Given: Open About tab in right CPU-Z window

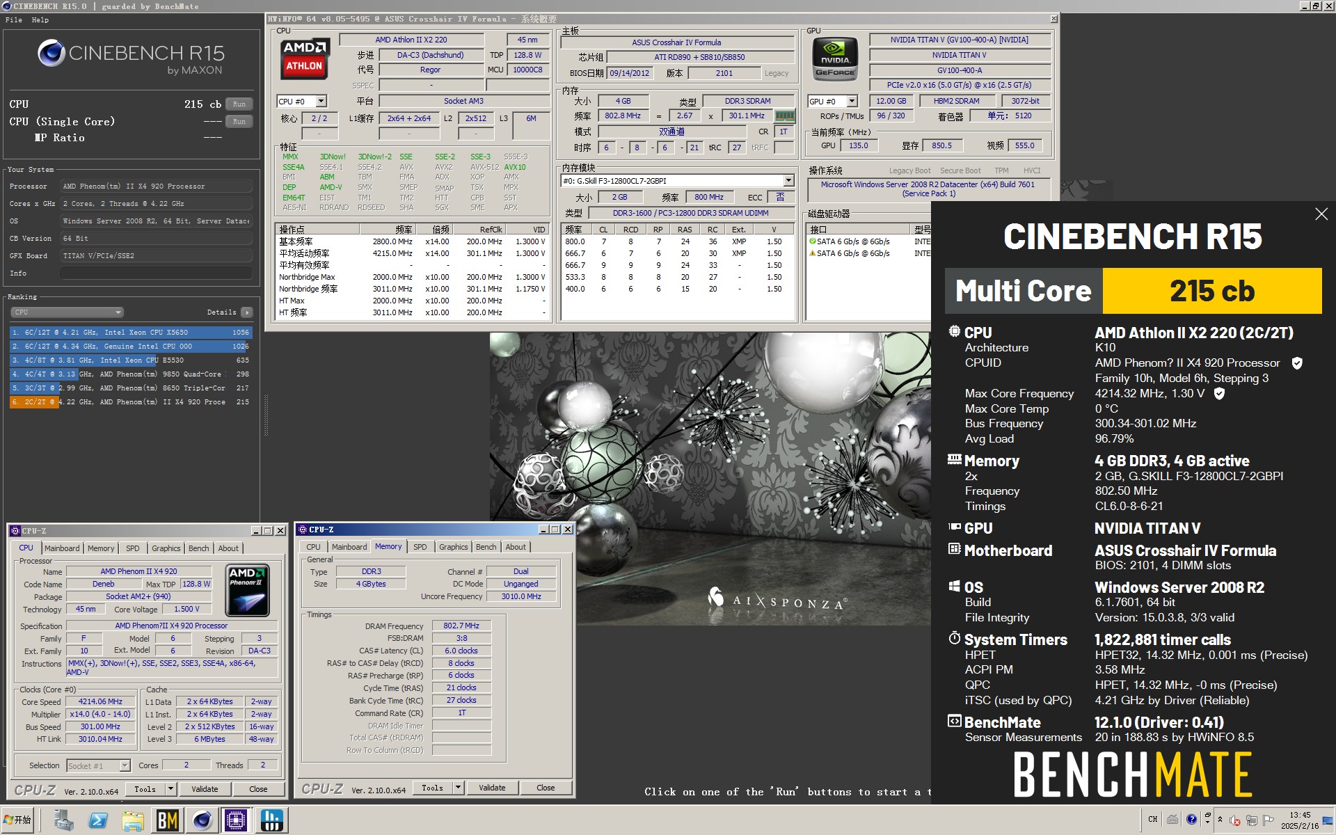Looking at the screenshot, I should click(x=516, y=547).
